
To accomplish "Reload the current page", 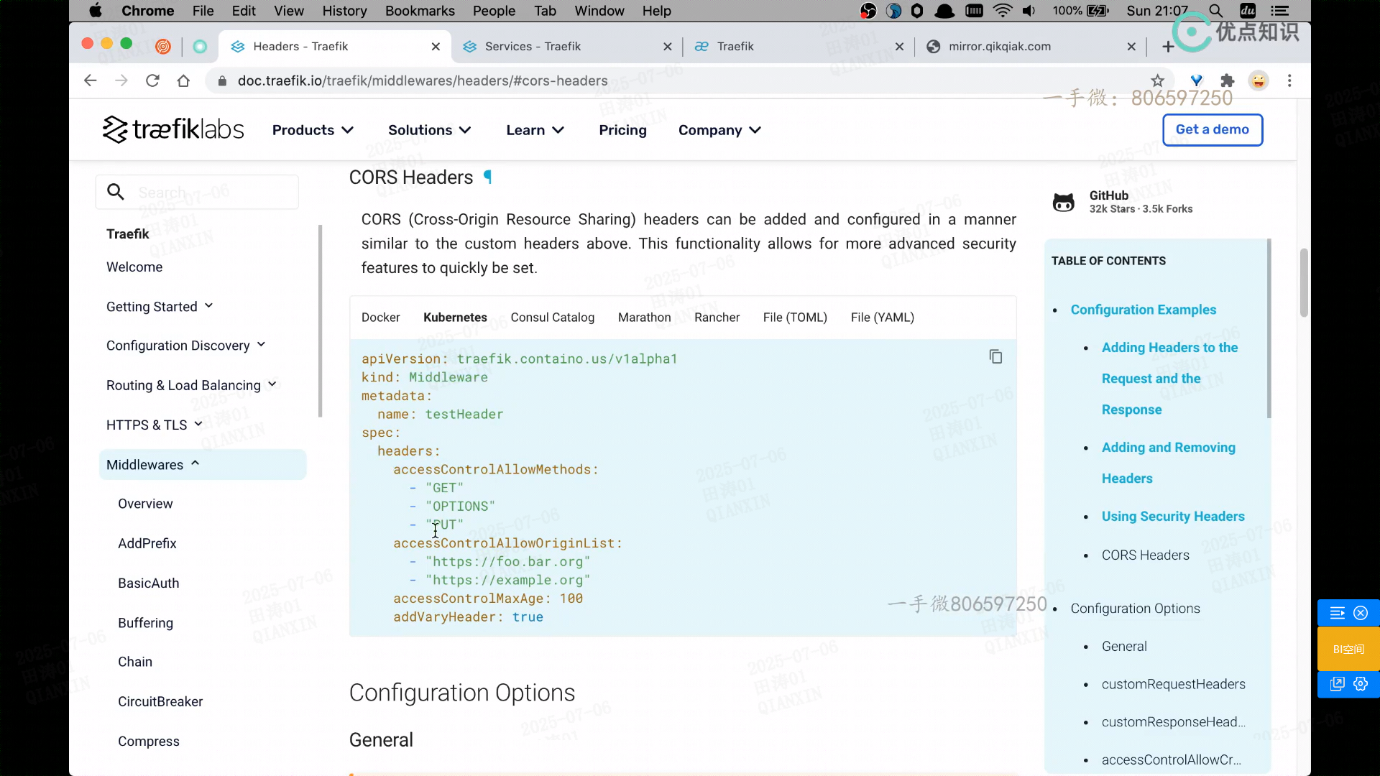I will click(x=152, y=80).
